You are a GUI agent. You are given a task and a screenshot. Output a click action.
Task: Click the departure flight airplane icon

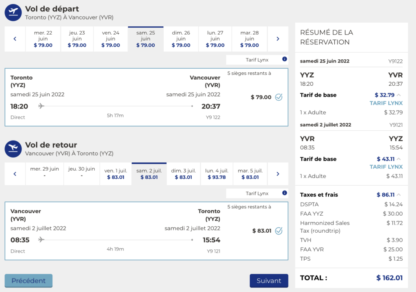coord(13,12)
